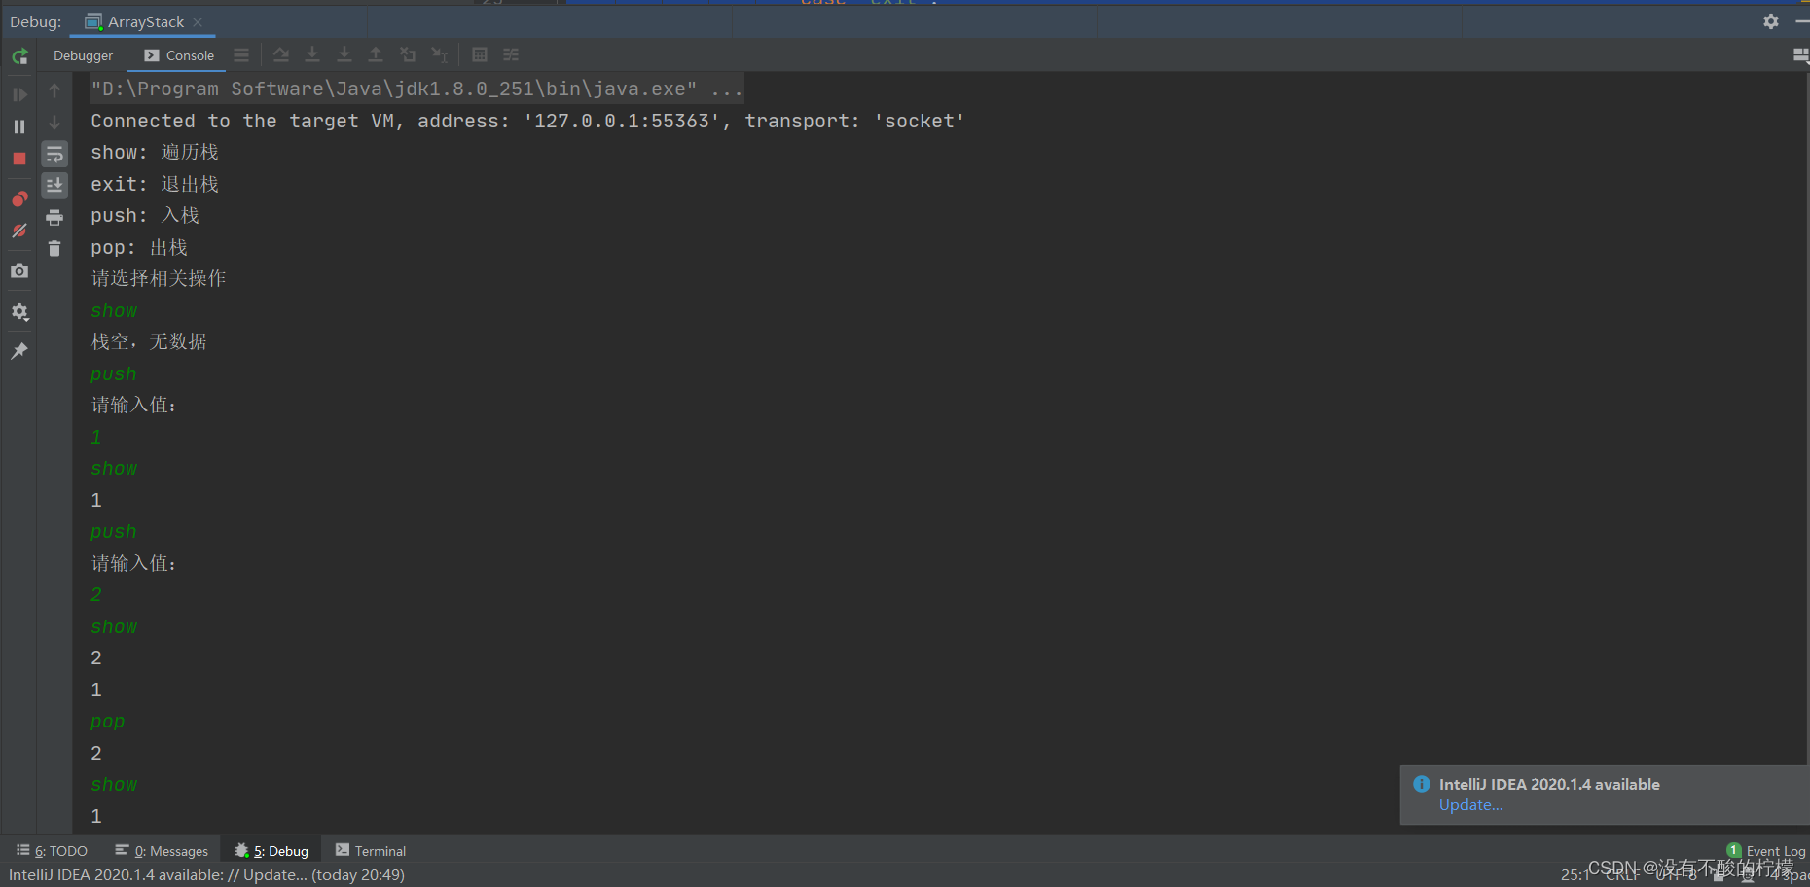Rerun the ArrayStack debug session
The image size is (1810, 887).
(19, 56)
